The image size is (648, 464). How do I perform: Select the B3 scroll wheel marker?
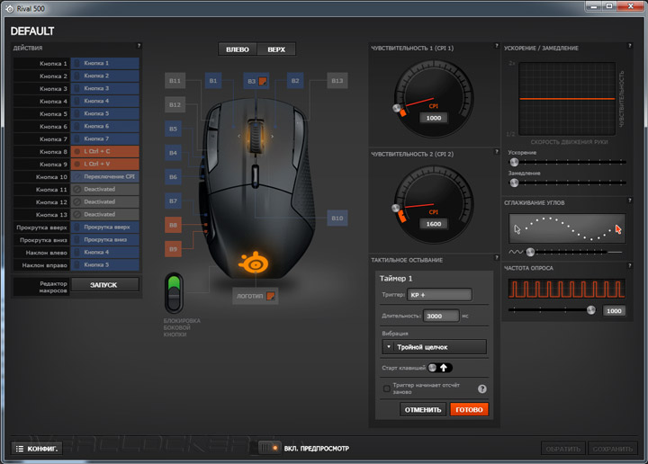click(x=256, y=81)
